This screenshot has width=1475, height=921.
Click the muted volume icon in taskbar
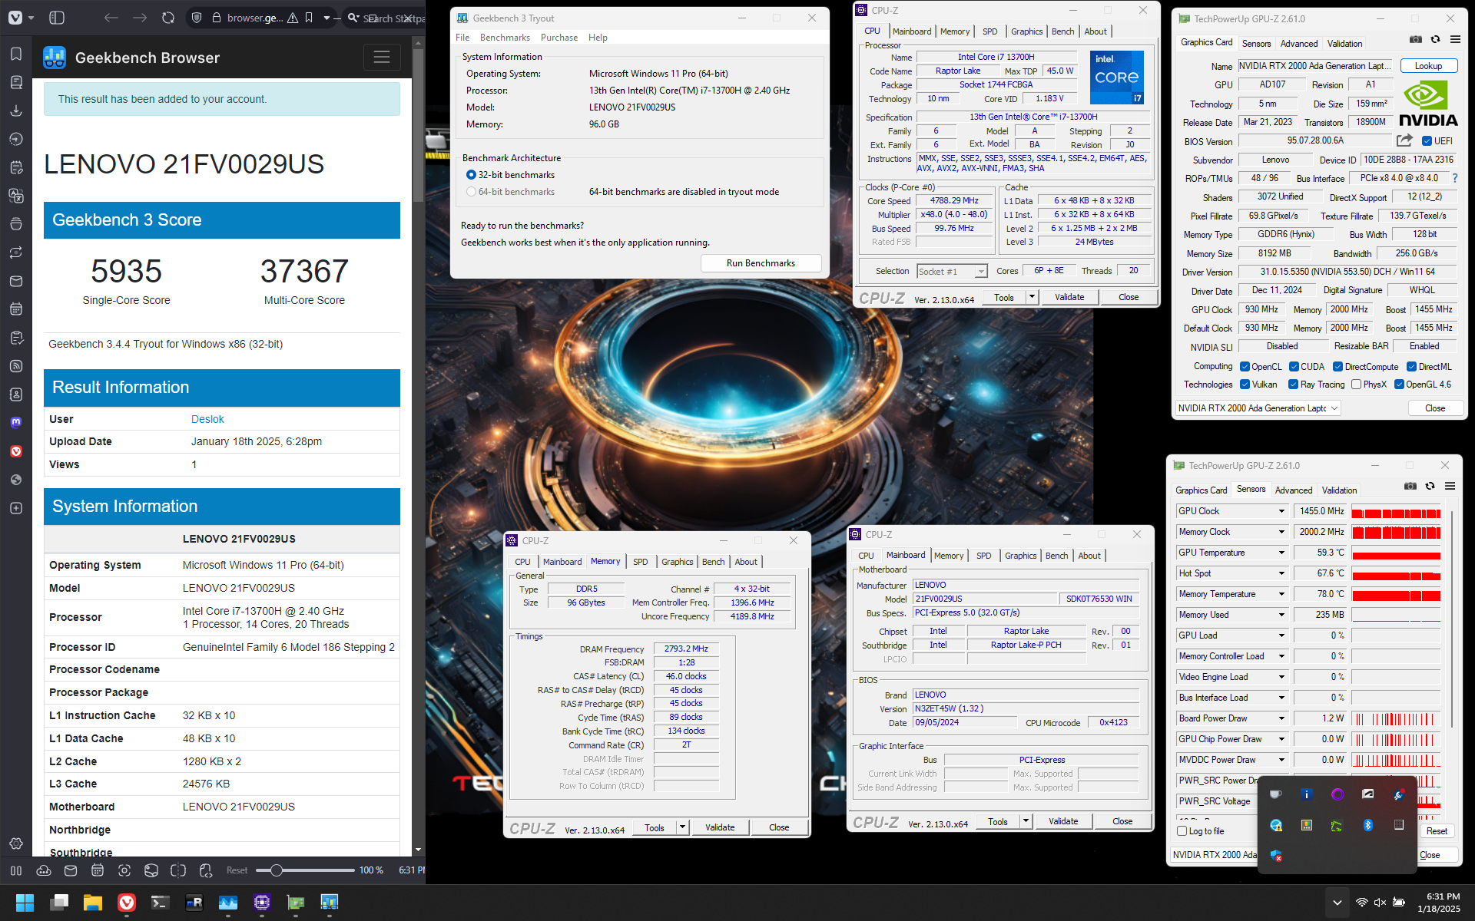point(1380,903)
